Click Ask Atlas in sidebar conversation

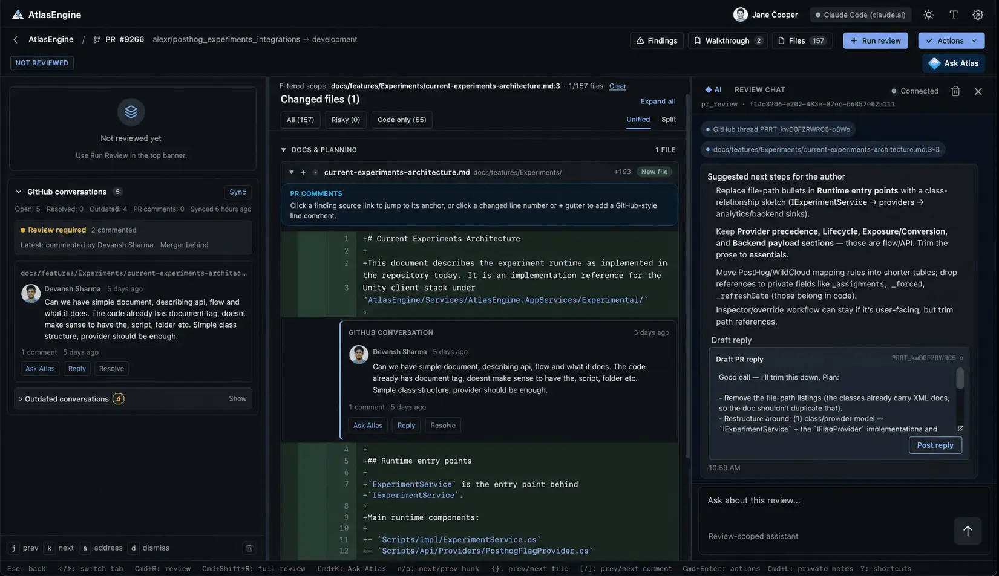[x=40, y=369]
